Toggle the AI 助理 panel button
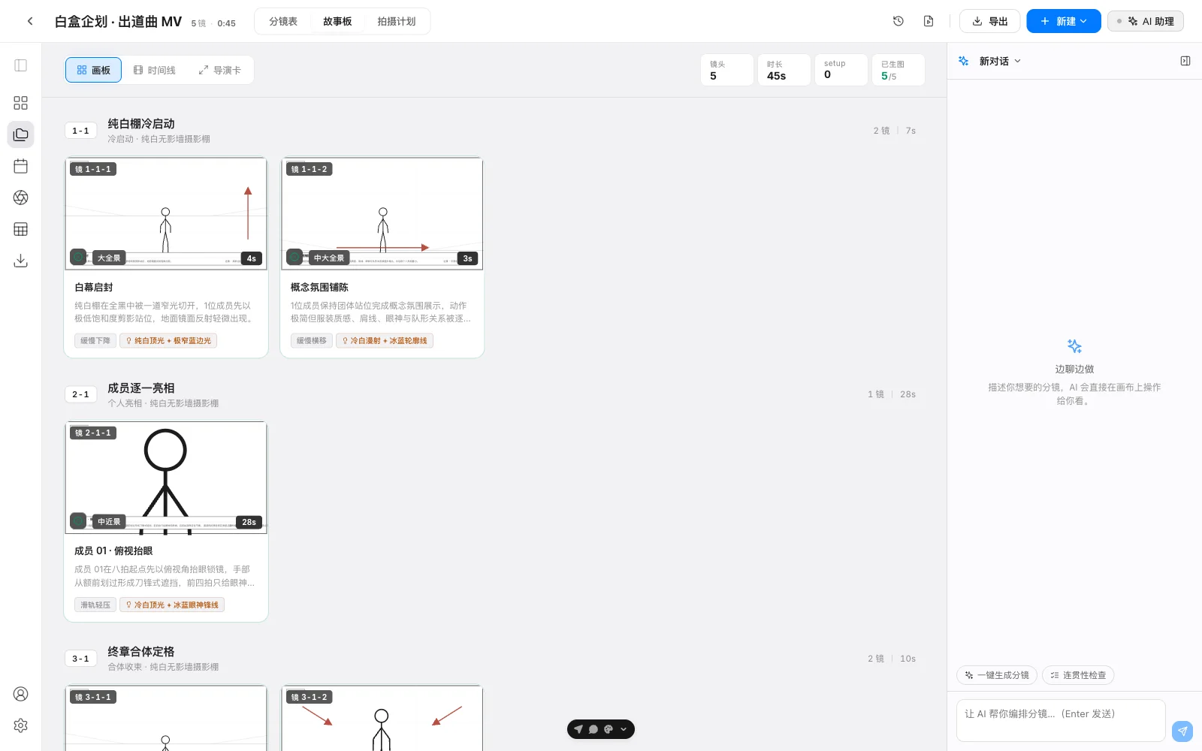Image resolution: width=1202 pixels, height=751 pixels. 1146,21
